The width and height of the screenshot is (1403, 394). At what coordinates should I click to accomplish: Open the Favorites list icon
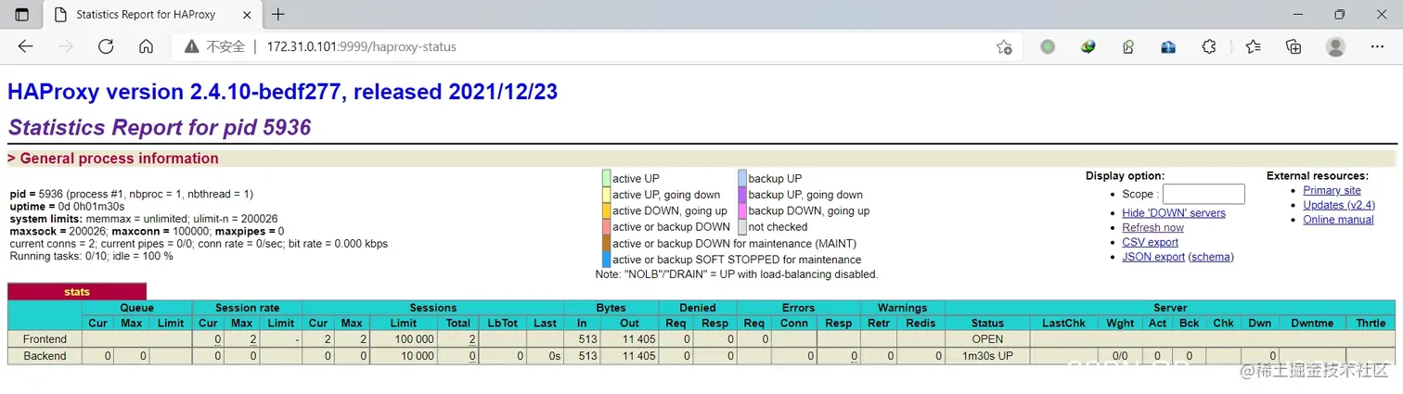point(1253,46)
